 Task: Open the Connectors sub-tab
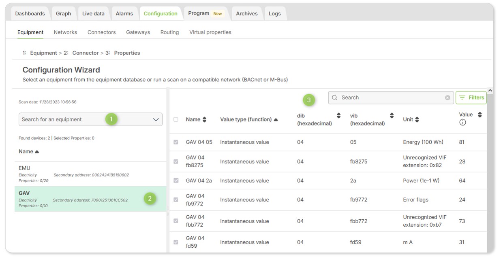[x=102, y=32]
